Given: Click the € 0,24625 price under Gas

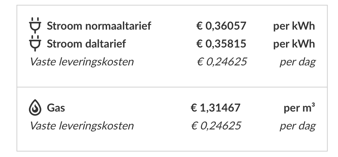Looking at the screenshot, I should [x=216, y=126].
